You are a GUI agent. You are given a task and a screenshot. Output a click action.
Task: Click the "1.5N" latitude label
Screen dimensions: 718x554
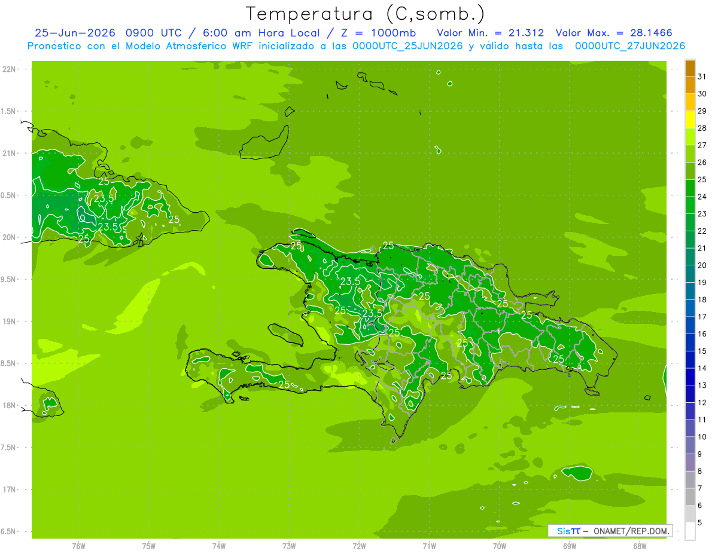(x=9, y=111)
